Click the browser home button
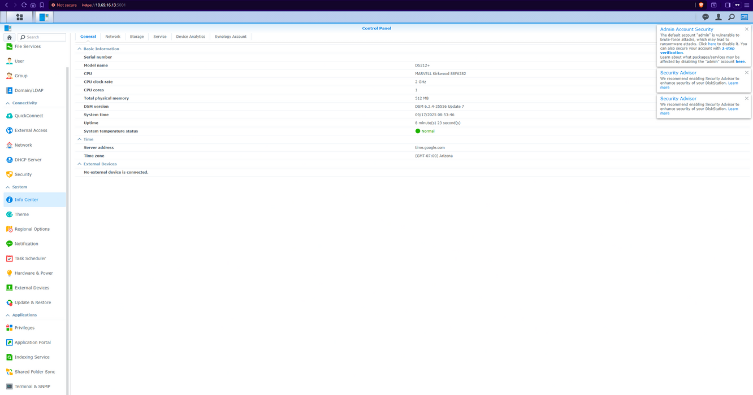753x395 pixels. click(33, 5)
